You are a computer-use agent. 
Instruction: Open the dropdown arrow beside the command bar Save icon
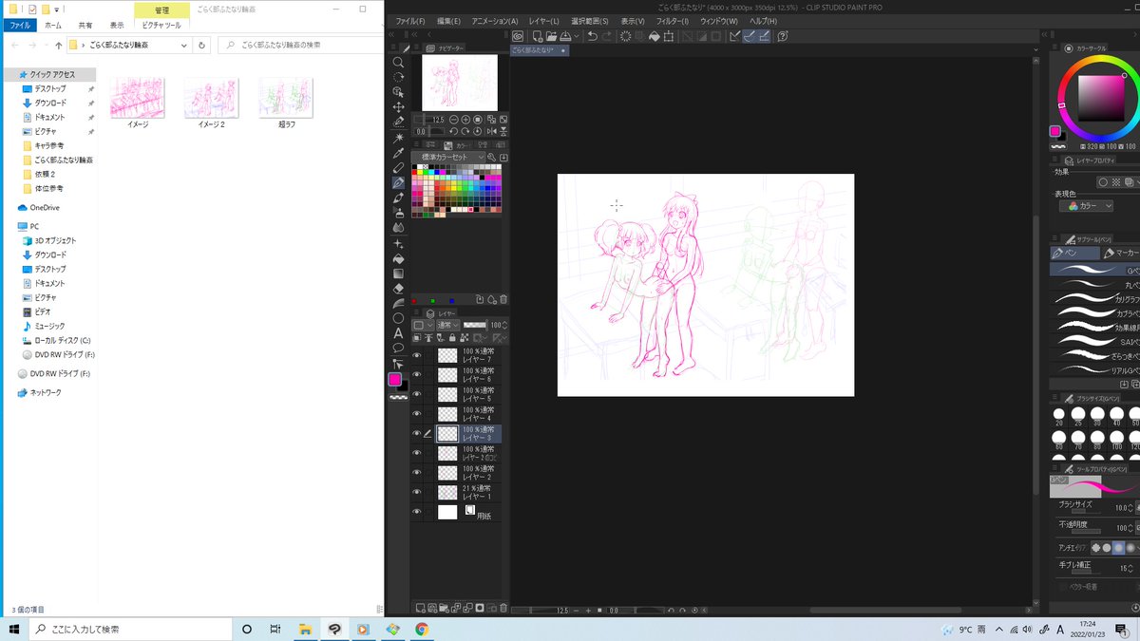click(577, 36)
